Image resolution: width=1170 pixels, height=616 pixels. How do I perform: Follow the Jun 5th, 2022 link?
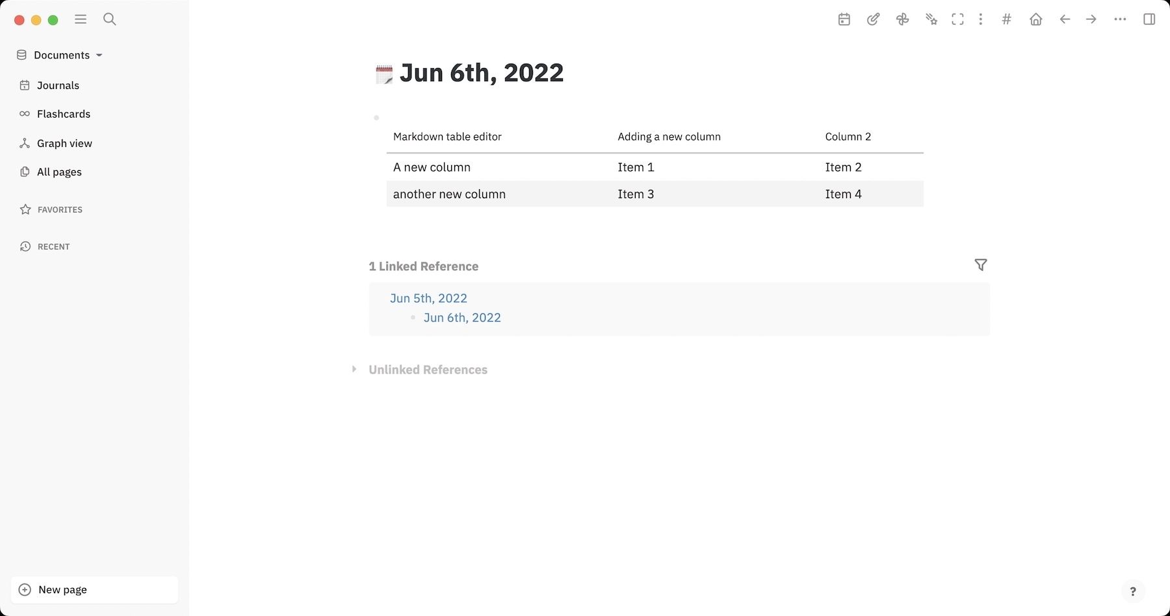[428, 298]
